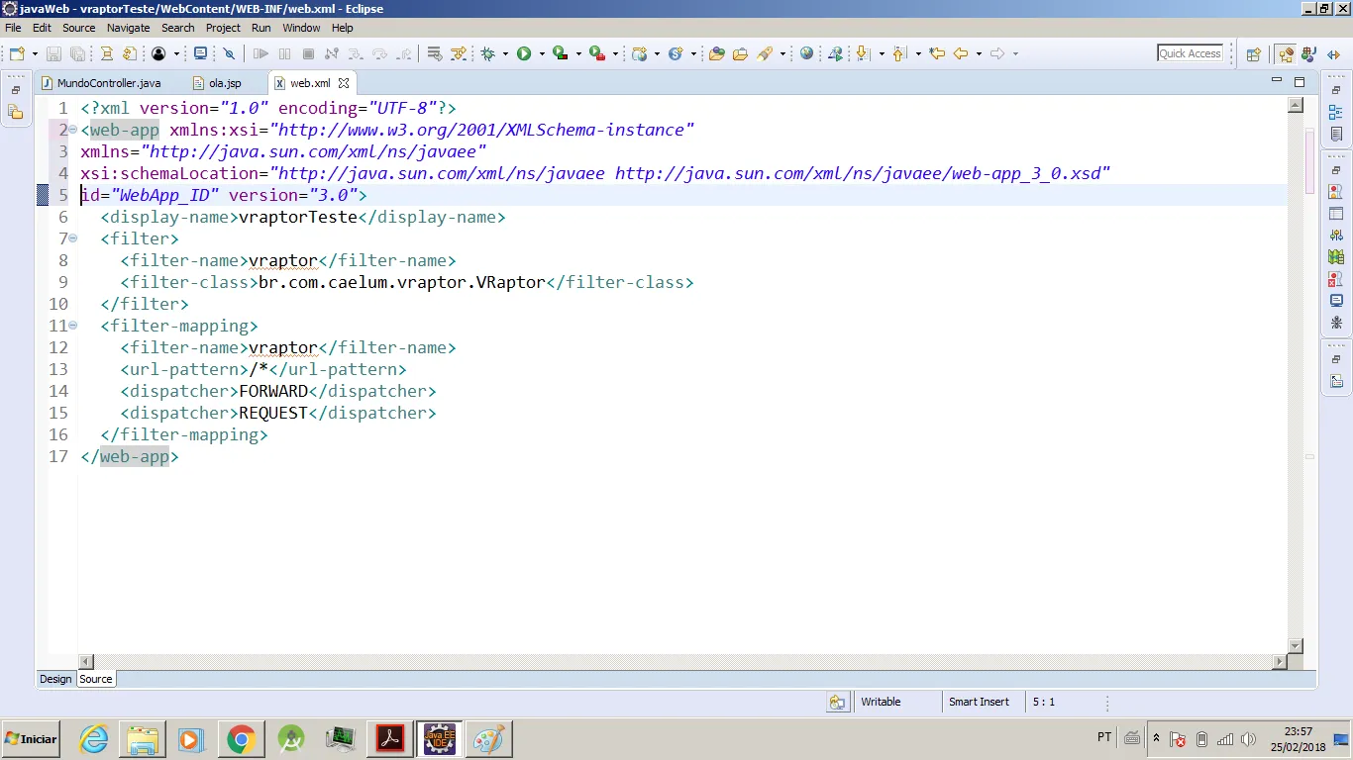Open the Run button dropdown arrow
The image size is (1353, 760).
(x=540, y=54)
